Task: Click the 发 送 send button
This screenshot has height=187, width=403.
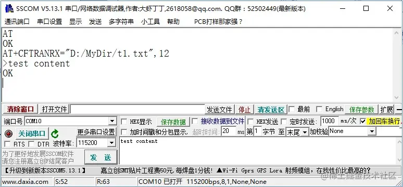Action: tap(101, 157)
